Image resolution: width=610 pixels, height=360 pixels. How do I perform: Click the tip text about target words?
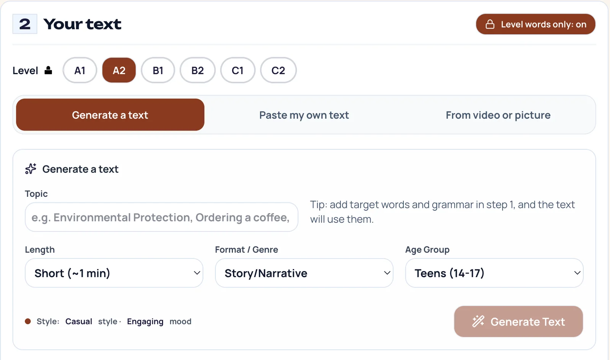click(442, 212)
